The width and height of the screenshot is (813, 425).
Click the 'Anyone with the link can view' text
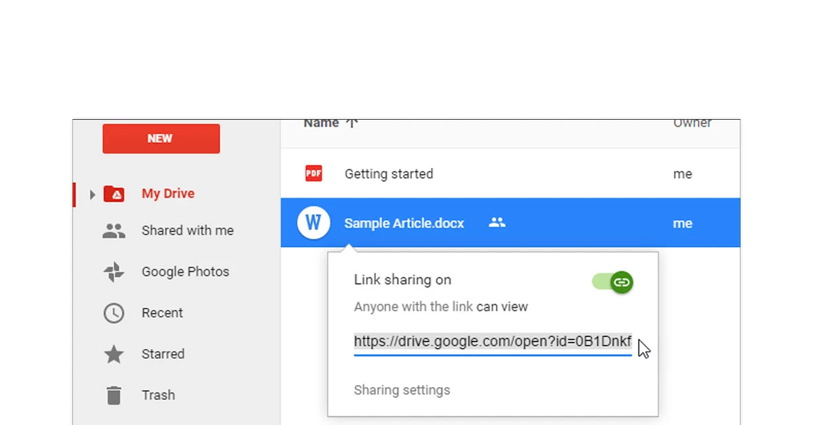point(440,307)
